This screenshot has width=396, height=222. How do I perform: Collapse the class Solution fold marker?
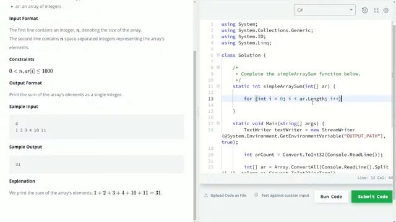tap(218, 55)
